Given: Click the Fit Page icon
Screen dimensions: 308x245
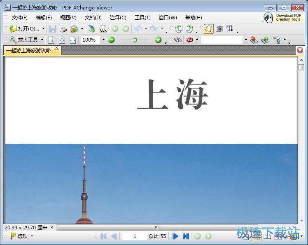Looking at the screenshot, I should [x=62, y=40].
